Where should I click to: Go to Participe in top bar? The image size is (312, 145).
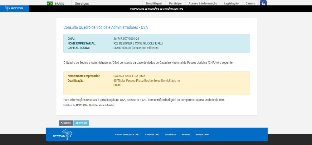click(x=175, y=3)
